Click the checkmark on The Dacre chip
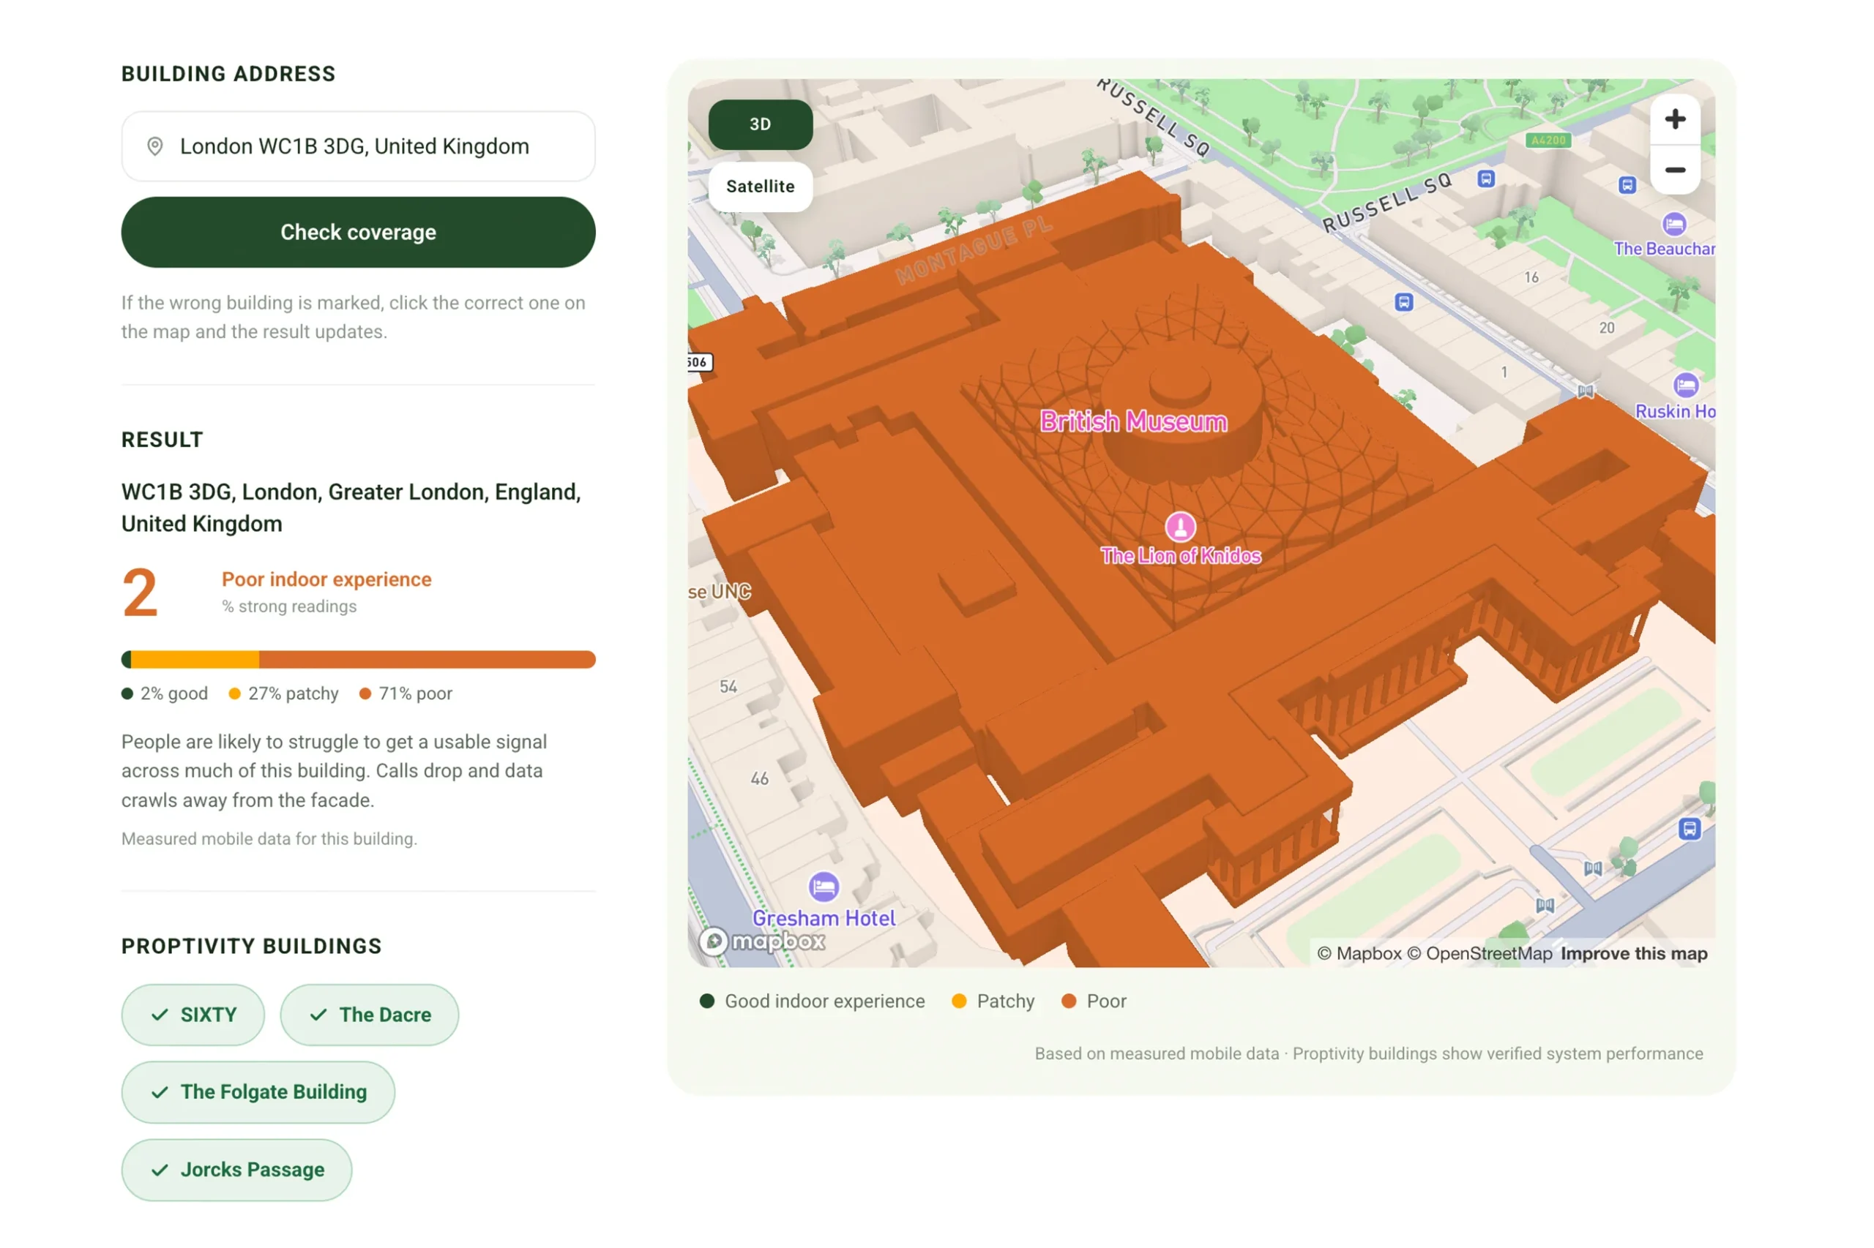The image size is (1874, 1248). point(318,1014)
